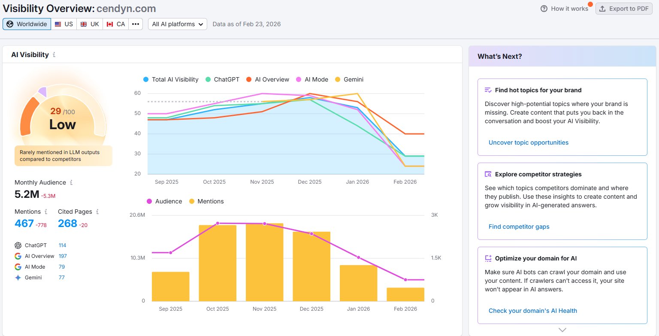Image resolution: width=659 pixels, height=336 pixels.
Task: Click the How it works question icon
Action: coord(544,9)
